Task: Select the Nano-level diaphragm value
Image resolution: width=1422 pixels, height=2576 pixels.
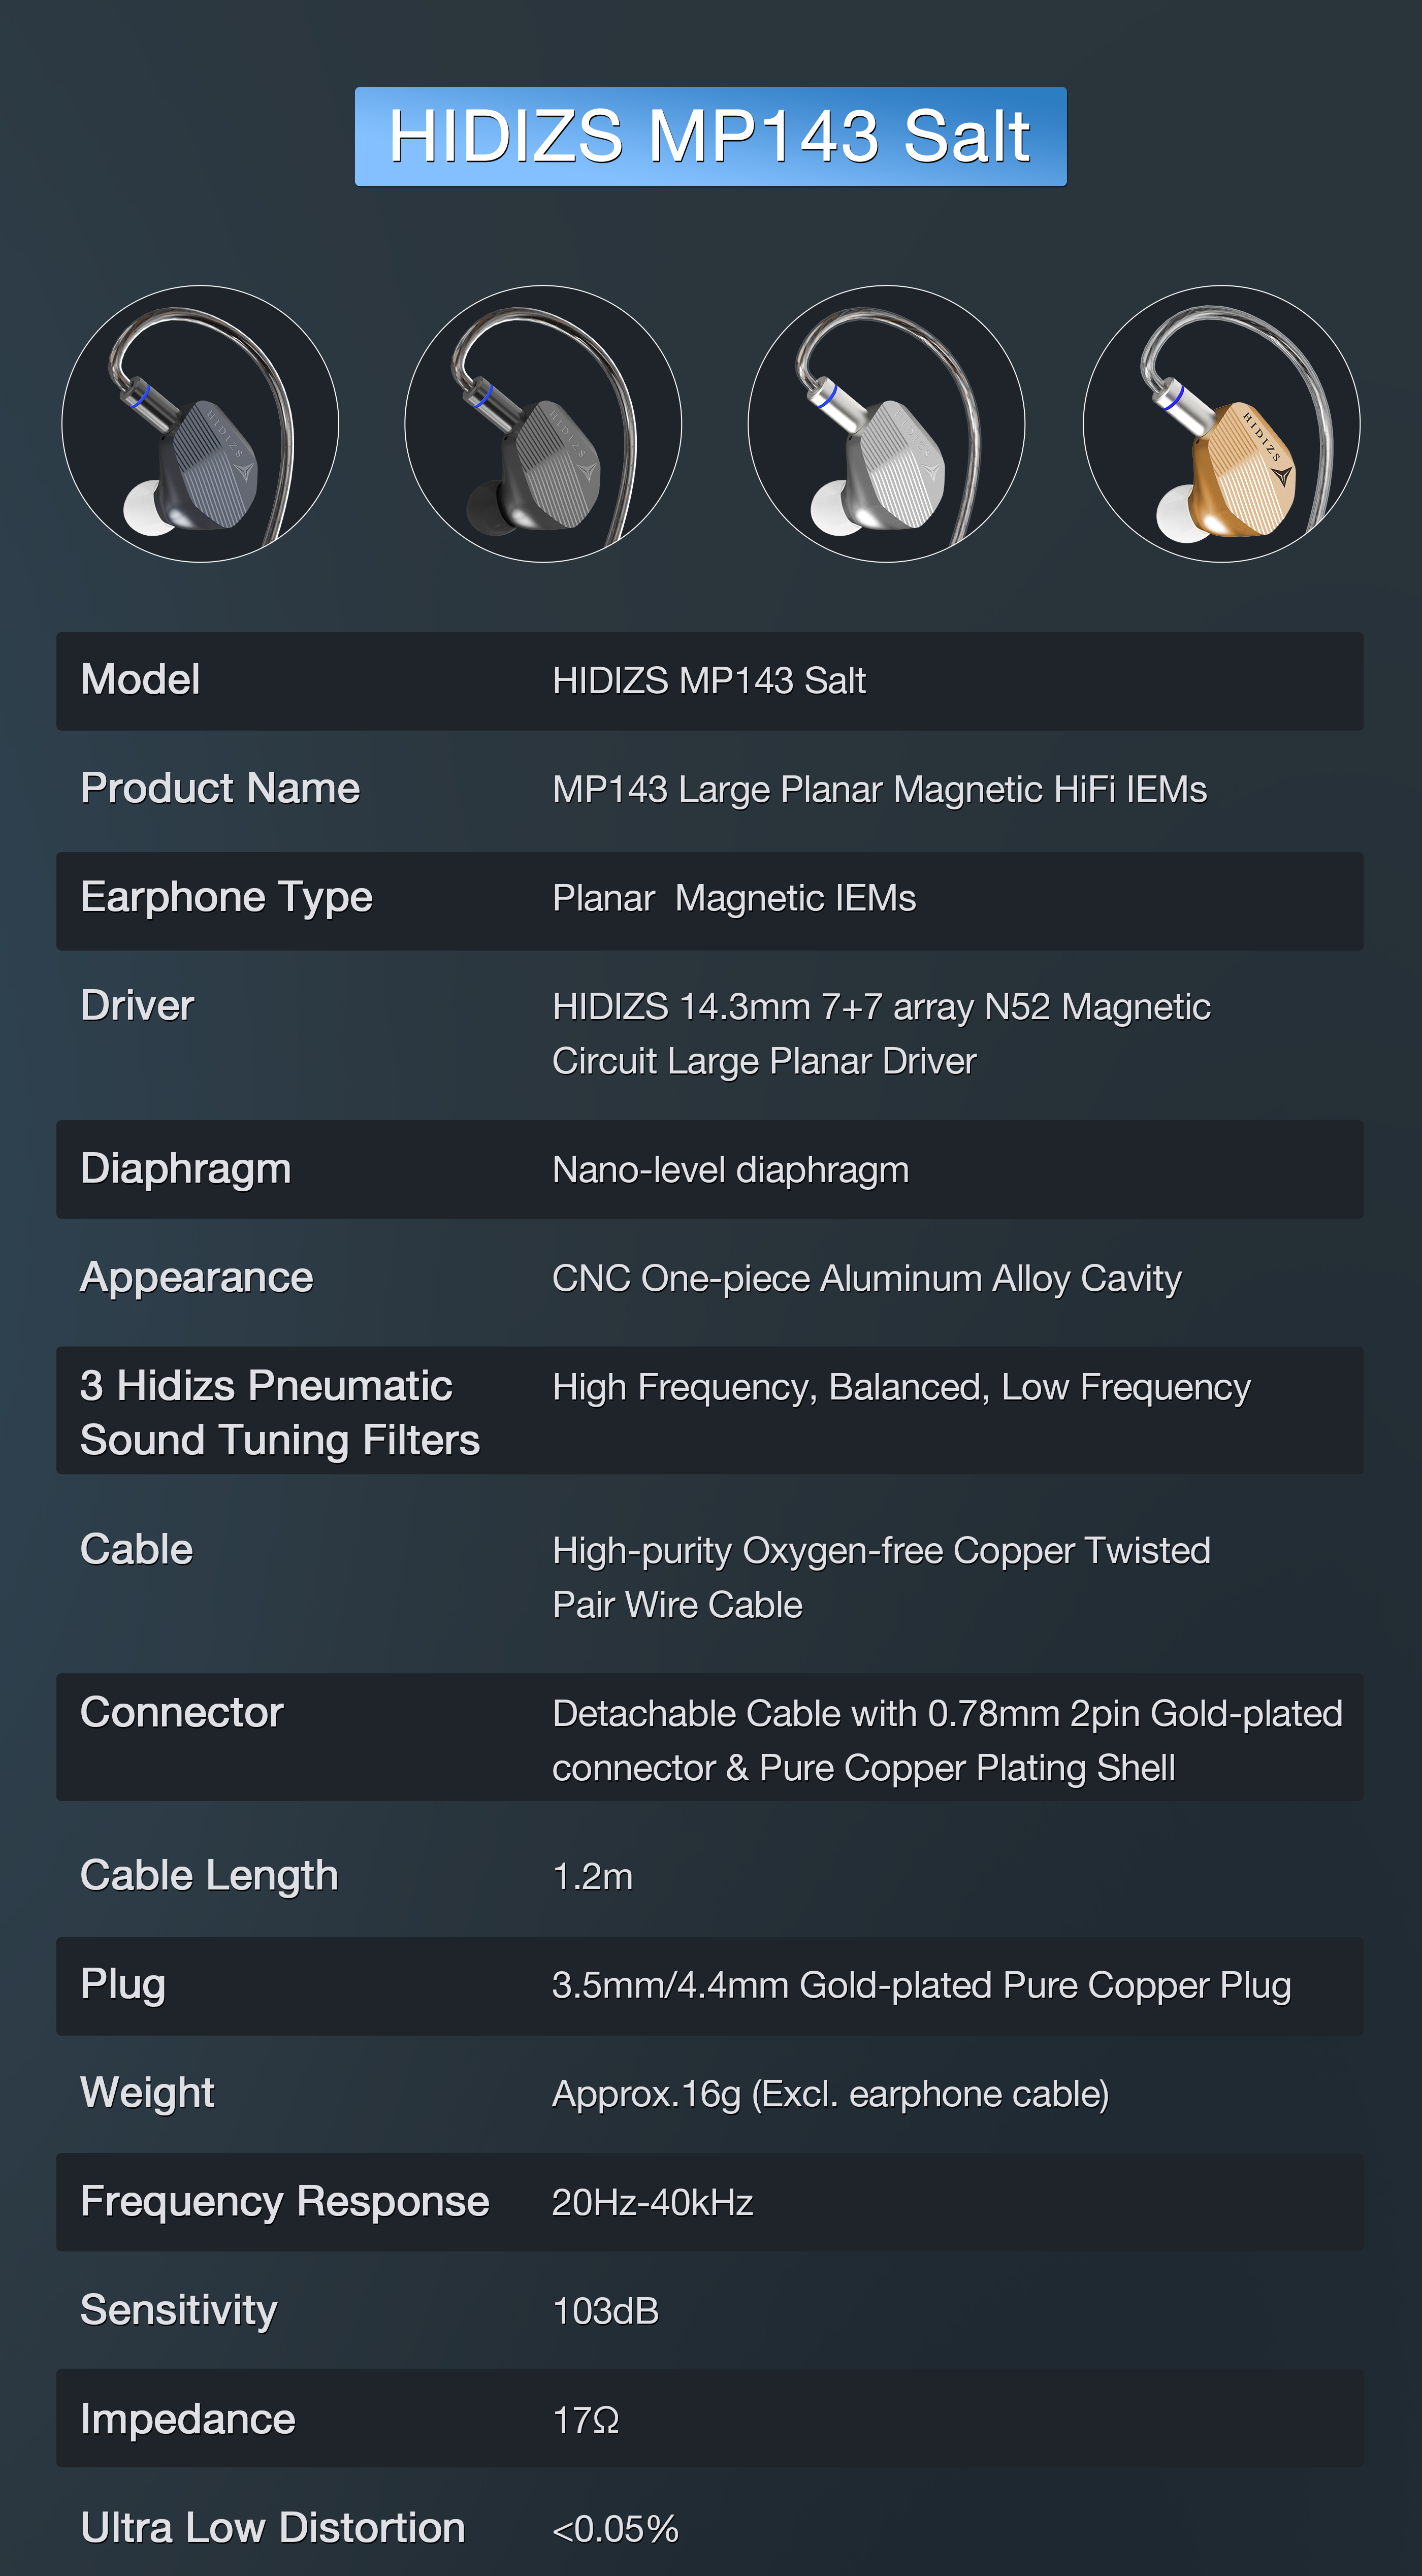Action: pos(730,1169)
